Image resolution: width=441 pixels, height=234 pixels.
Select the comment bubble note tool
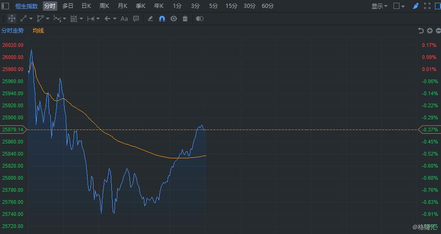(136, 19)
